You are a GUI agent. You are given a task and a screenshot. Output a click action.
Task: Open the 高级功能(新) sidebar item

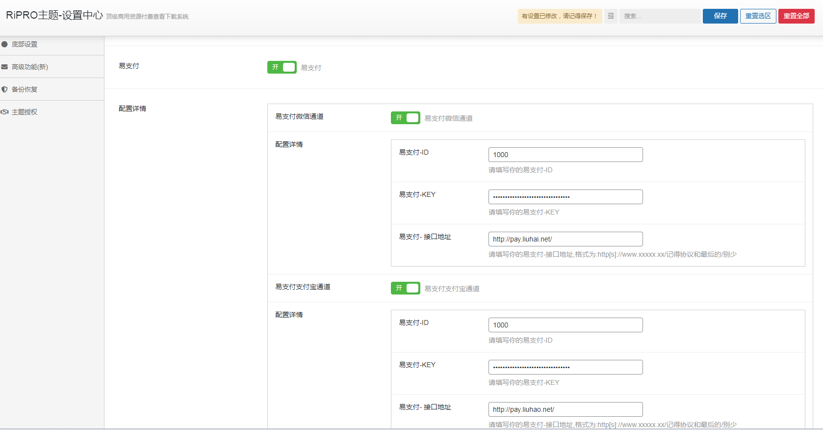pyautogui.click(x=30, y=67)
